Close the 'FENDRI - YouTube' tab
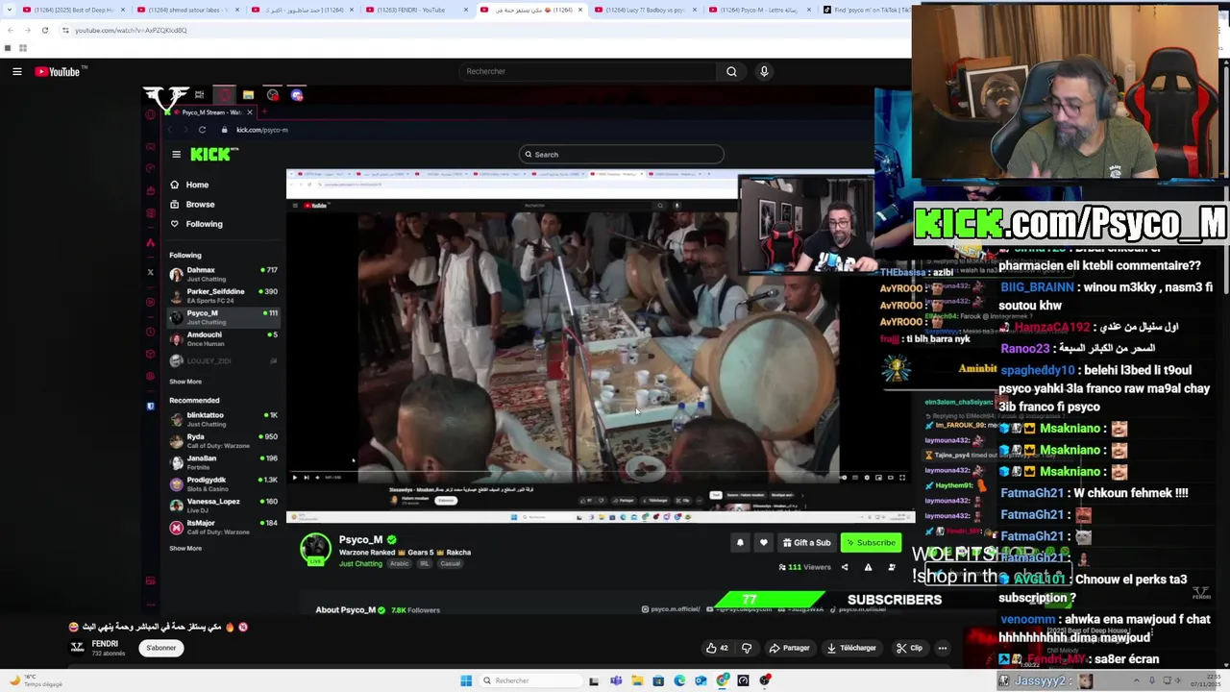Viewport: 1230px width, 692px height. (x=465, y=10)
